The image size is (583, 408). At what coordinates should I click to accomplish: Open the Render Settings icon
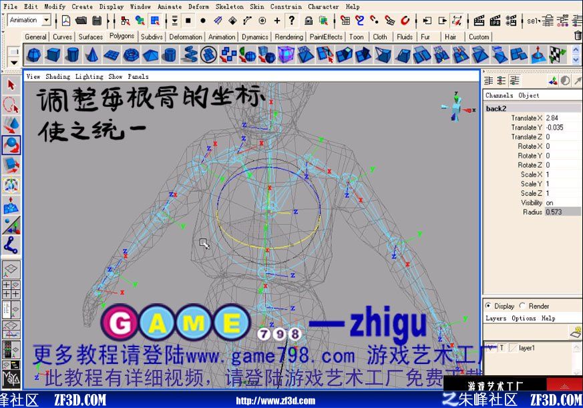click(x=511, y=21)
